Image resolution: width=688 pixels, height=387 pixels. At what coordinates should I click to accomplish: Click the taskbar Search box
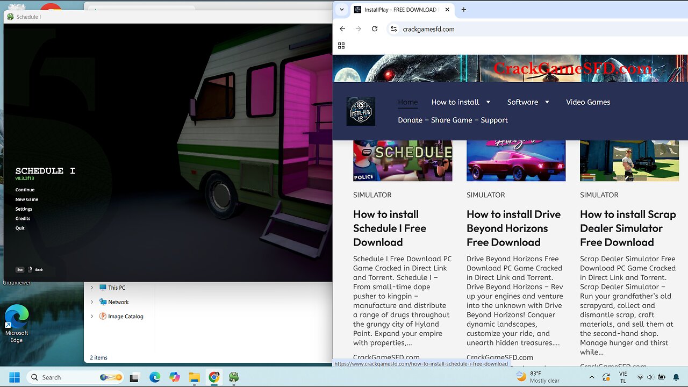(x=75, y=377)
